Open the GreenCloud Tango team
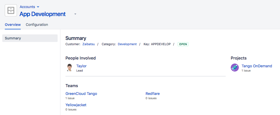 81,94
